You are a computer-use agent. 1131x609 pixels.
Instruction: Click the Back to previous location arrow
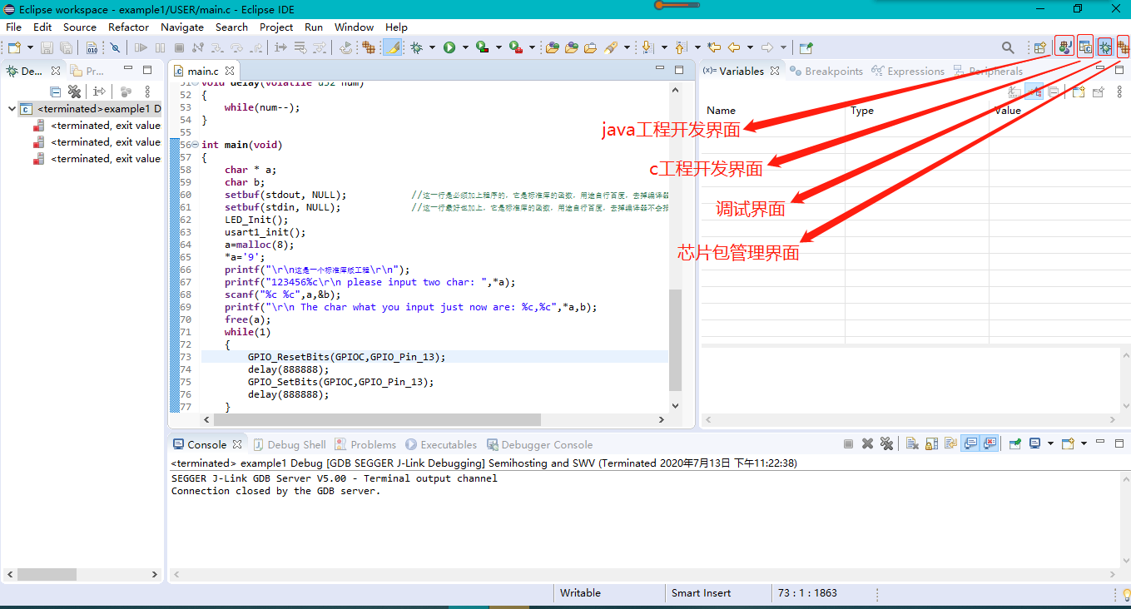coord(734,47)
